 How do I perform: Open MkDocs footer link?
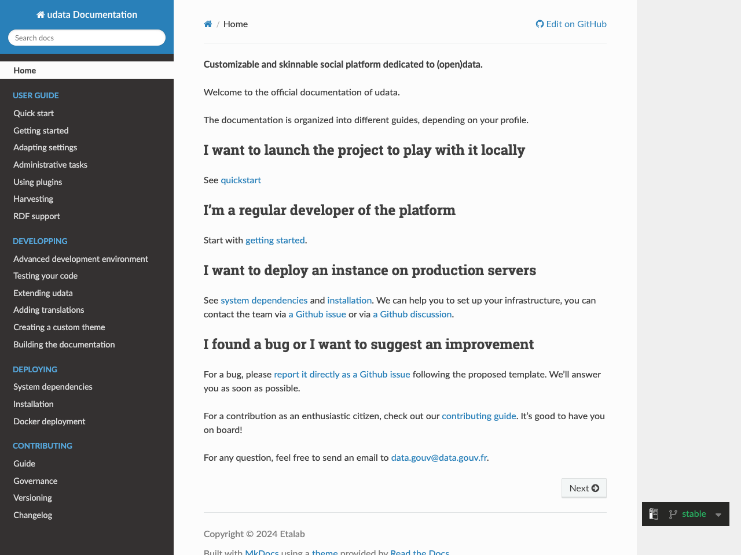262,552
